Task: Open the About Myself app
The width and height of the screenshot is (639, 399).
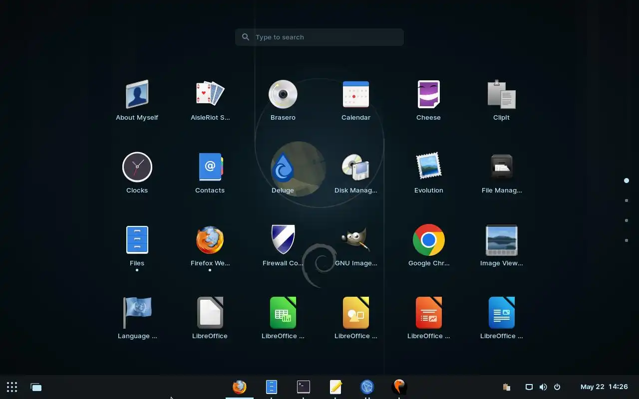Action: [x=137, y=100]
